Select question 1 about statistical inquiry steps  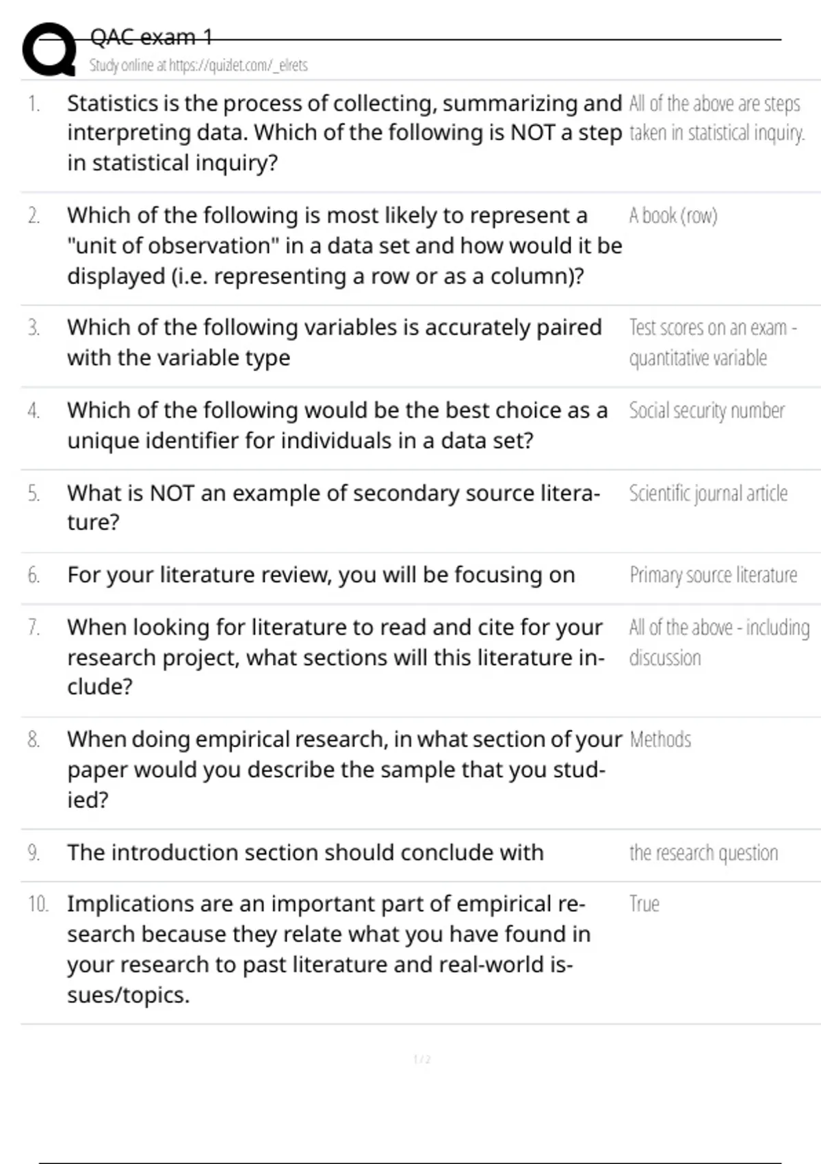(343, 133)
